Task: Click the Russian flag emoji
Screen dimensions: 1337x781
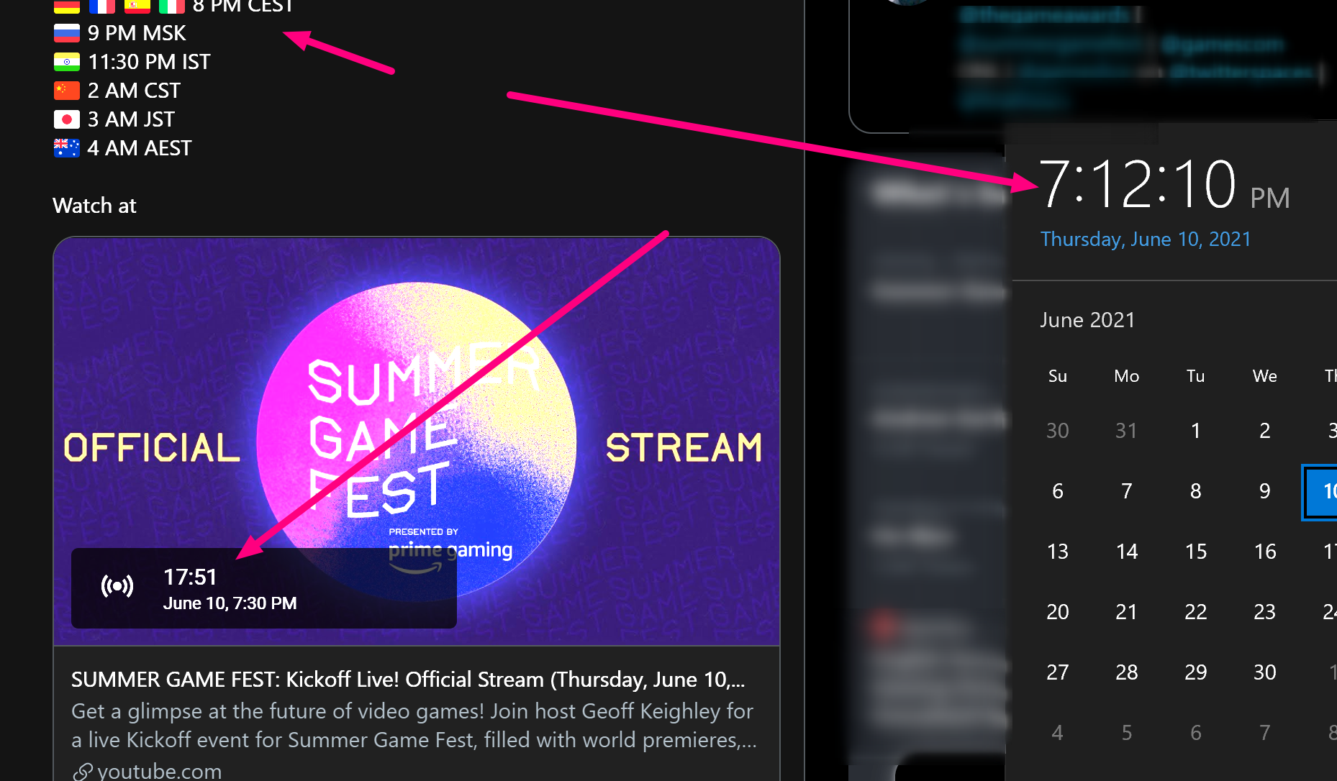Action: click(67, 33)
